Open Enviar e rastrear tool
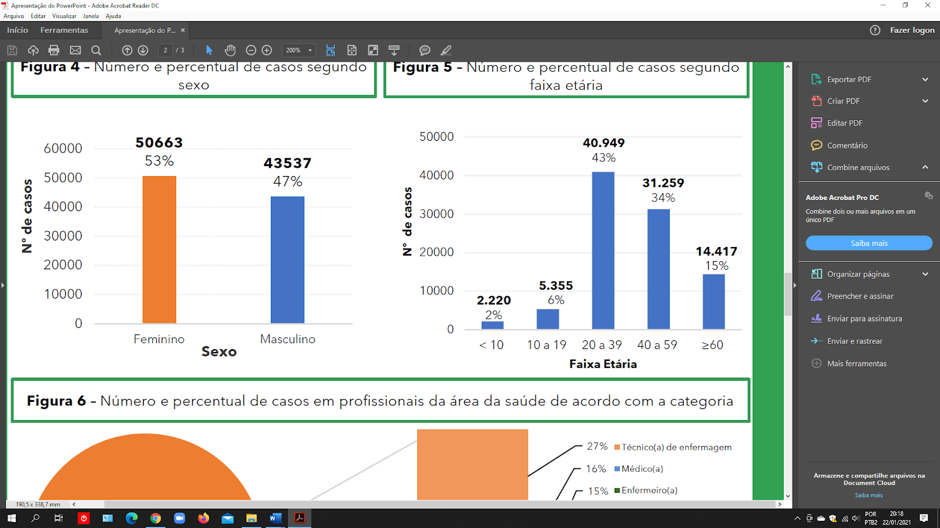 [855, 341]
